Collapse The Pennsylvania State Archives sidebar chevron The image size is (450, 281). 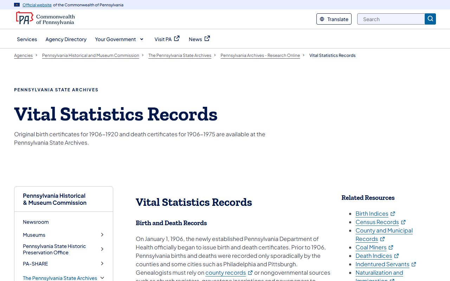pos(102,278)
